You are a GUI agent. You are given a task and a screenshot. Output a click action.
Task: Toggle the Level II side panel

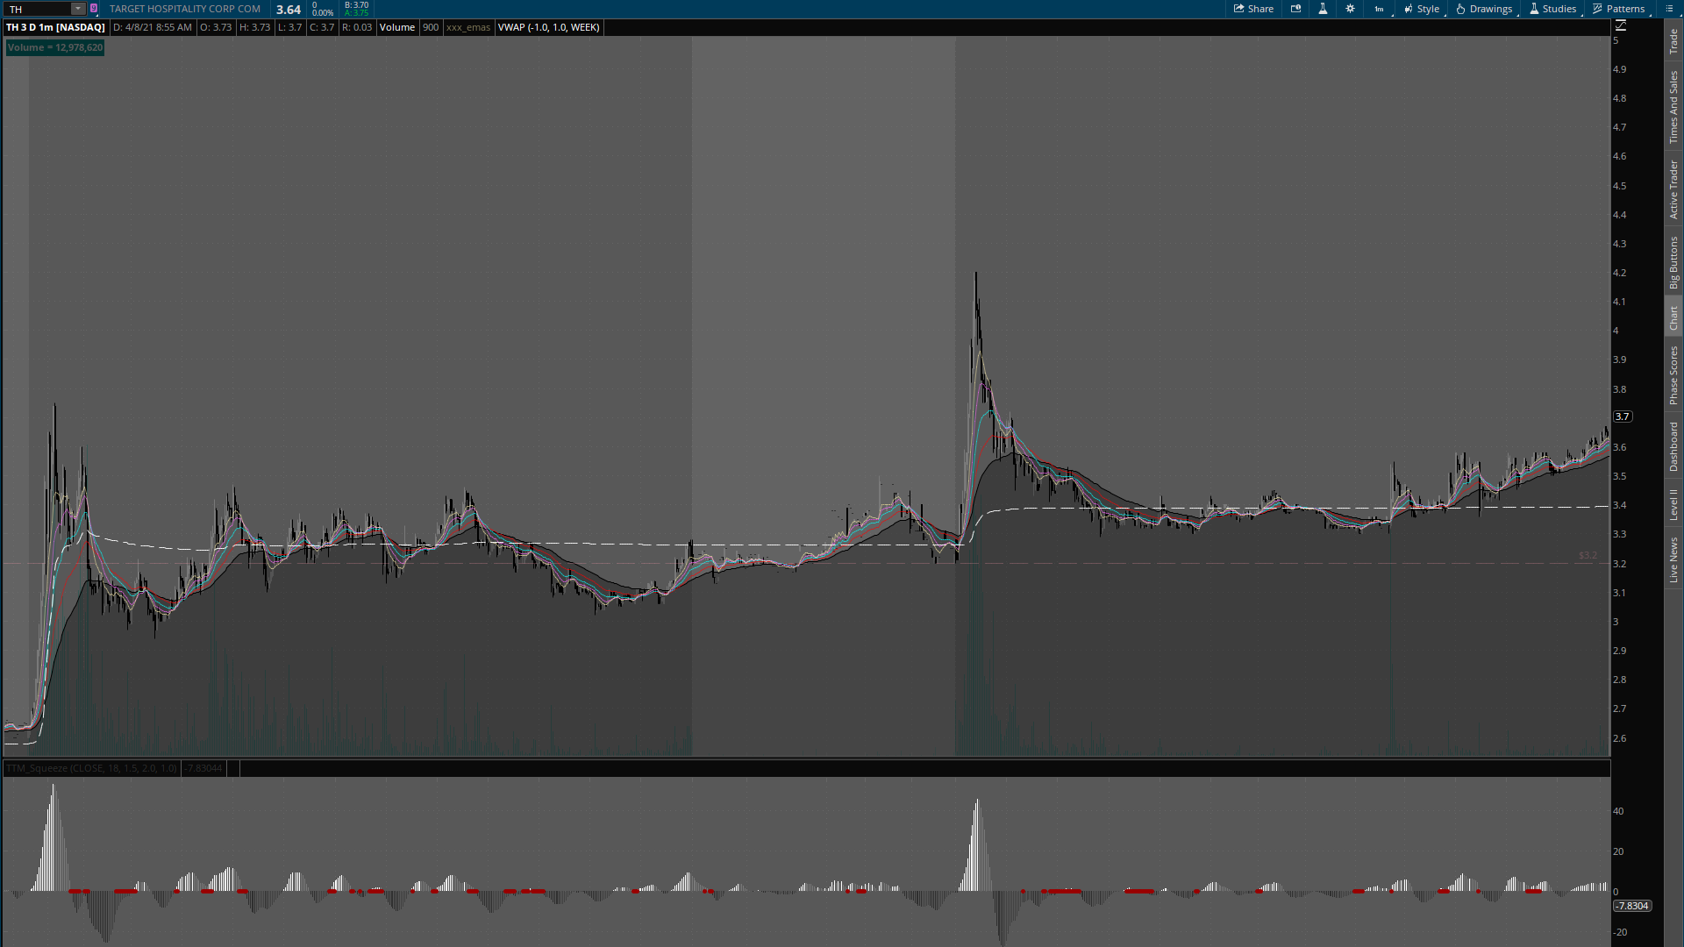pos(1673,504)
